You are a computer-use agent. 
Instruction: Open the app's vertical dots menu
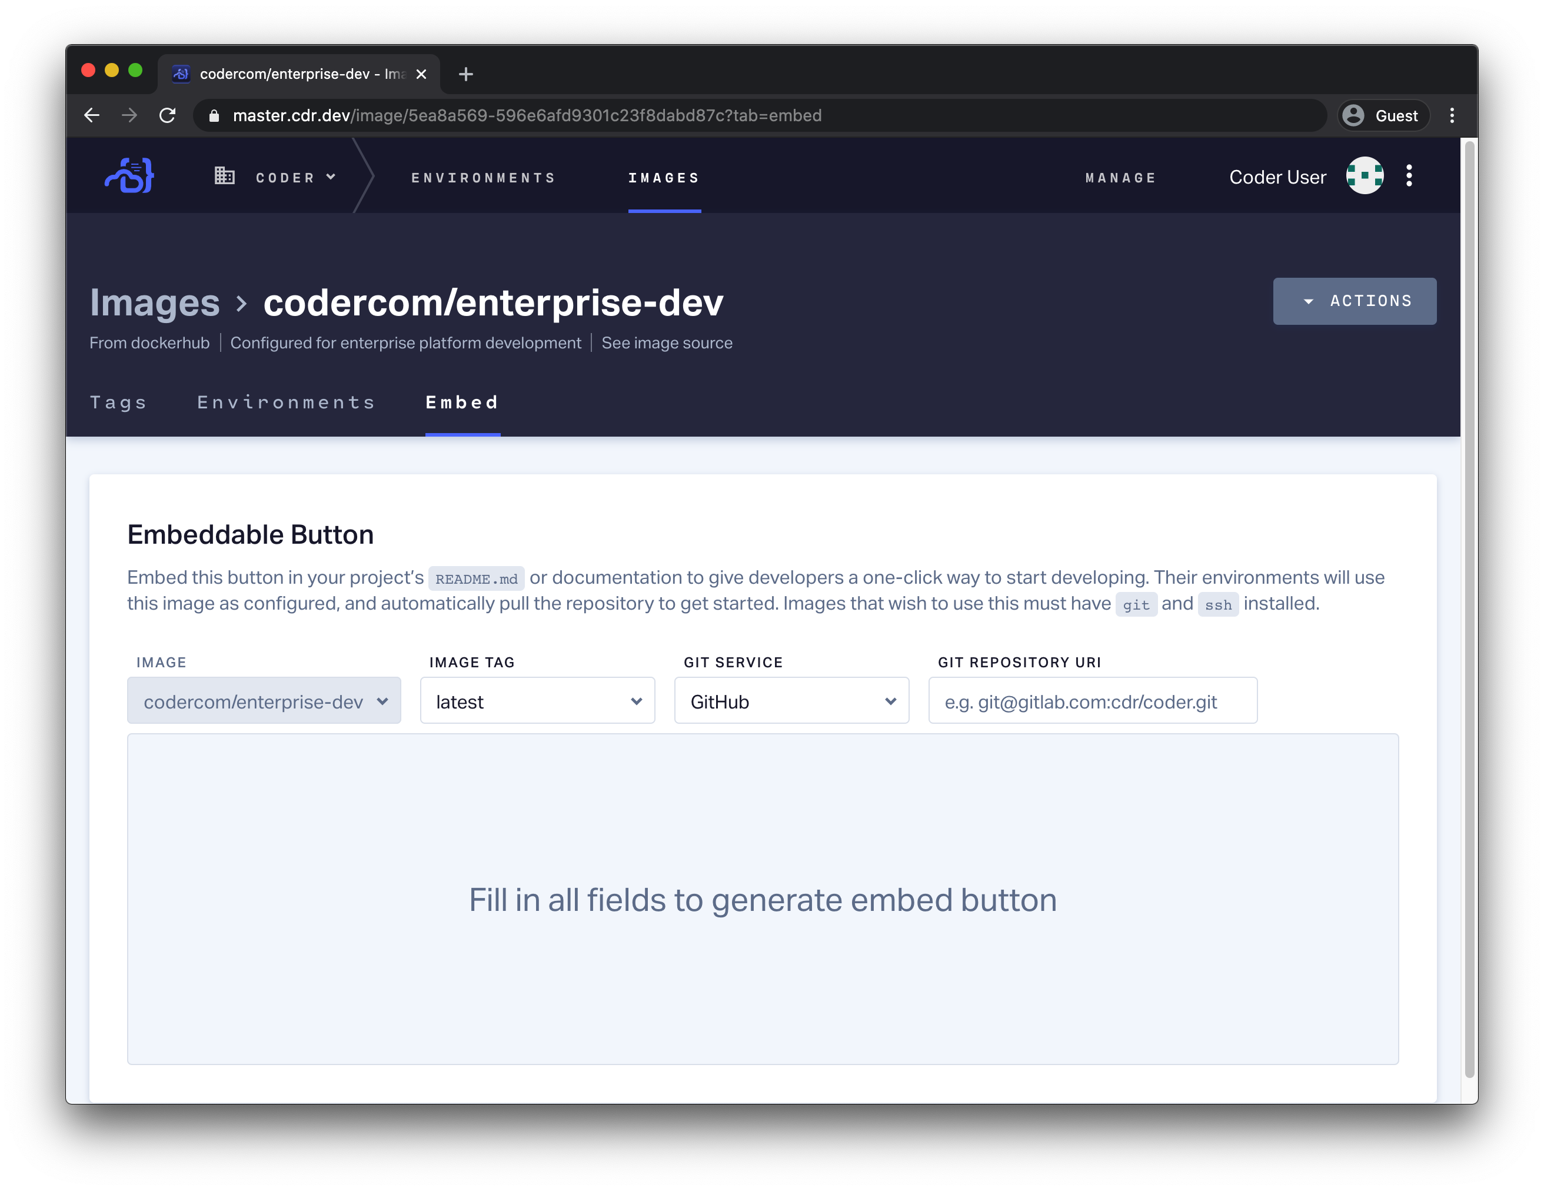point(1408,176)
